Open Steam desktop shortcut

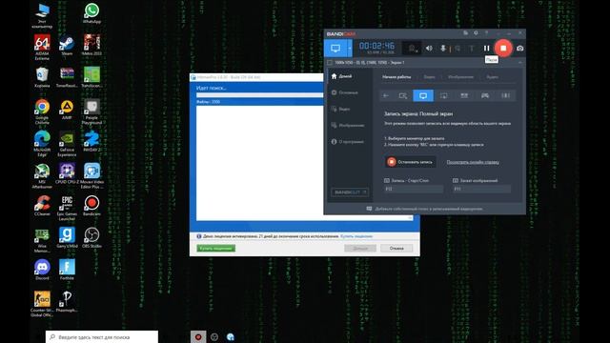tap(67, 45)
